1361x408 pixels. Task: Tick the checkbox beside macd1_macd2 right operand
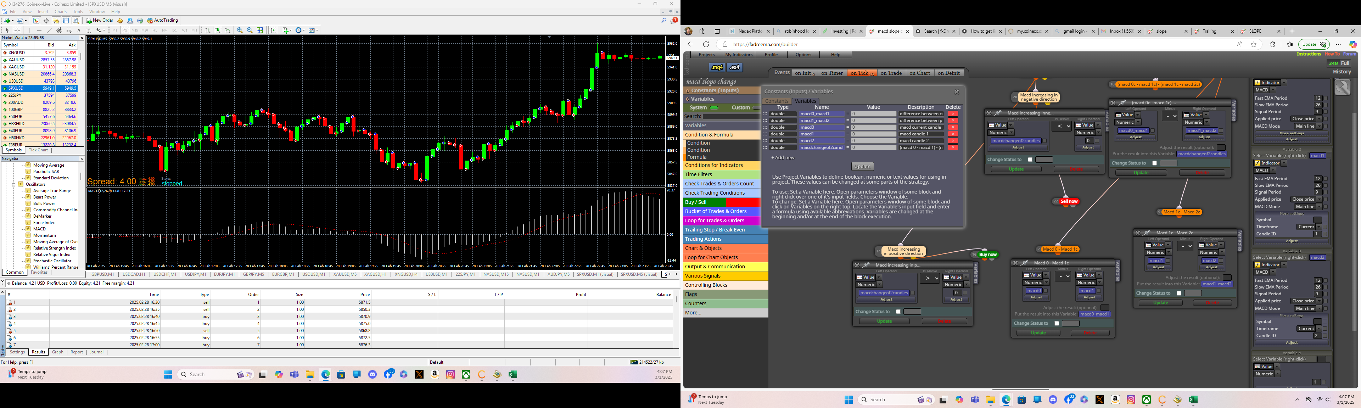1221,130
